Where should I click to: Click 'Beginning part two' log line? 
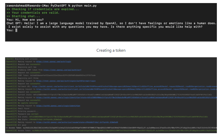(21, 67)
